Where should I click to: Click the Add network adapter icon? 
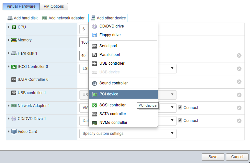point(45,18)
